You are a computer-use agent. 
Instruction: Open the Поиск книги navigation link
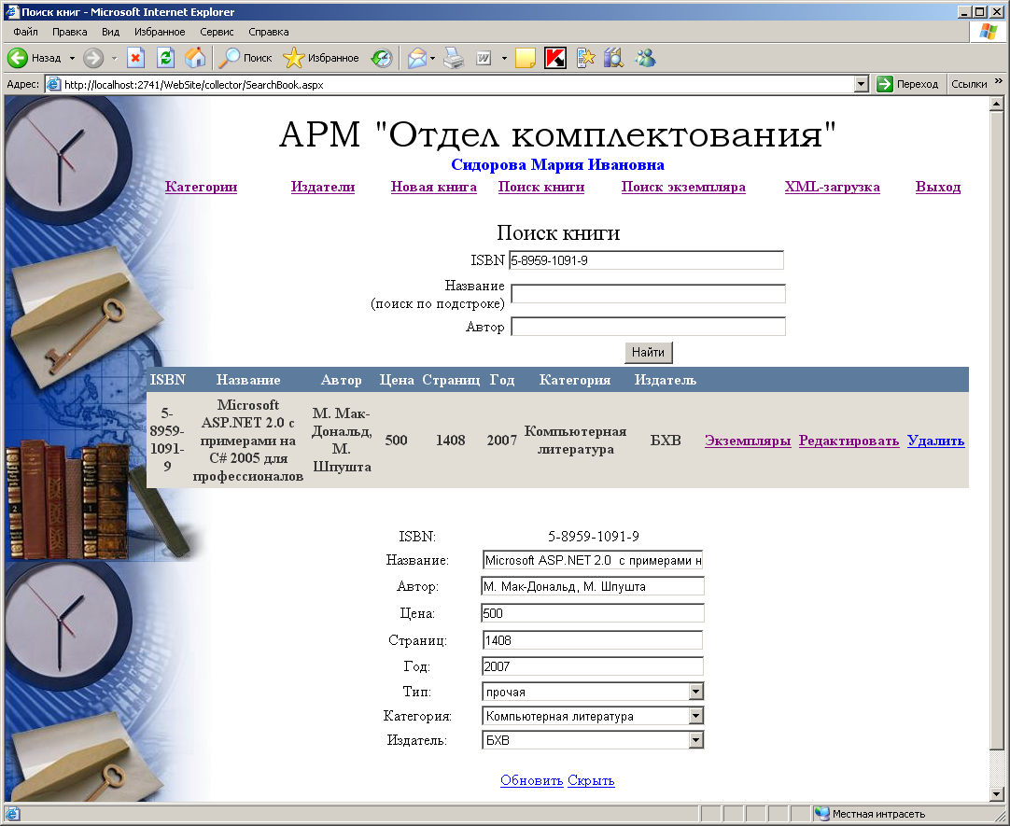click(x=541, y=187)
